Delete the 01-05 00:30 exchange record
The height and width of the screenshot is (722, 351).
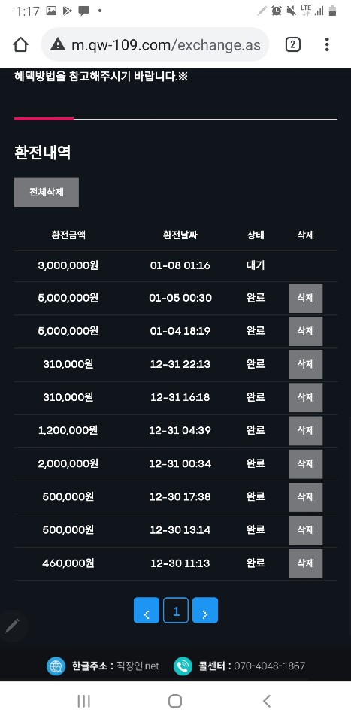pos(305,298)
